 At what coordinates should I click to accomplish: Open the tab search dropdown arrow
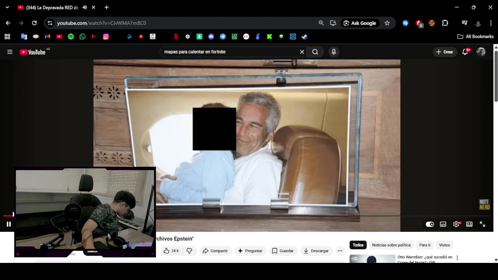click(7, 7)
